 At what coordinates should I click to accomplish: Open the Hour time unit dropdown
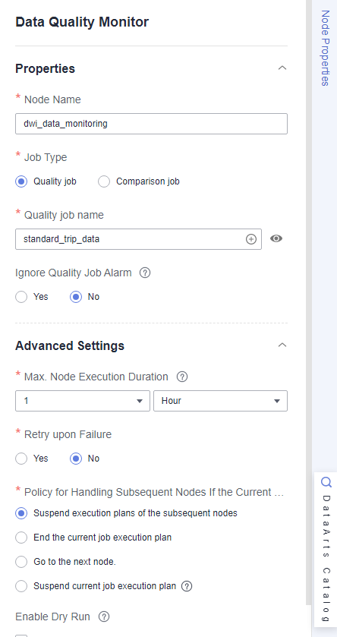click(x=220, y=401)
